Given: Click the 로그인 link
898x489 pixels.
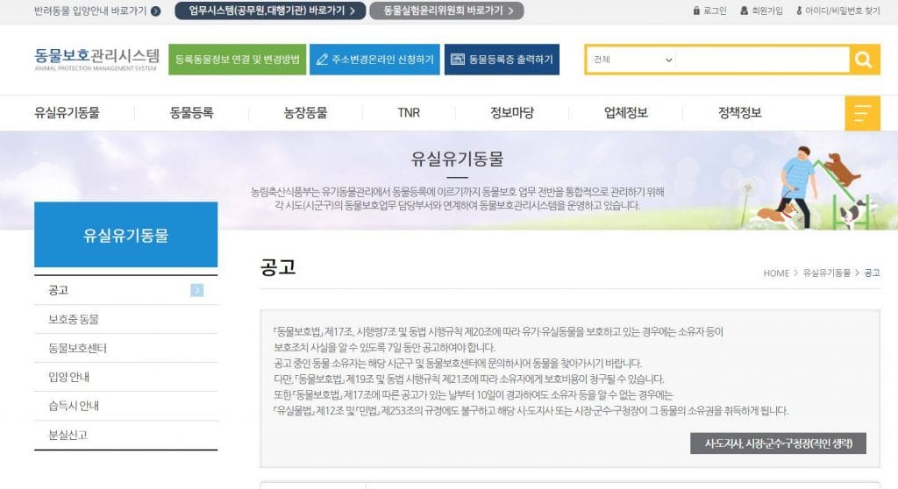Looking at the screenshot, I should tap(715, 11).
